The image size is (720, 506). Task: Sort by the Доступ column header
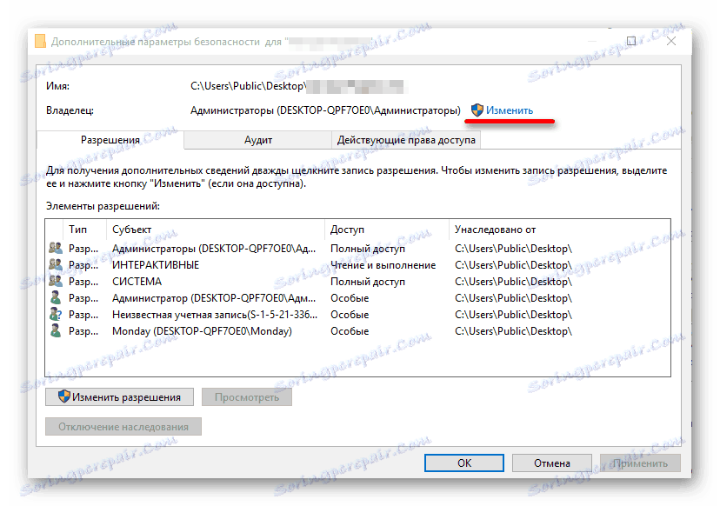[x=387, y=230]
